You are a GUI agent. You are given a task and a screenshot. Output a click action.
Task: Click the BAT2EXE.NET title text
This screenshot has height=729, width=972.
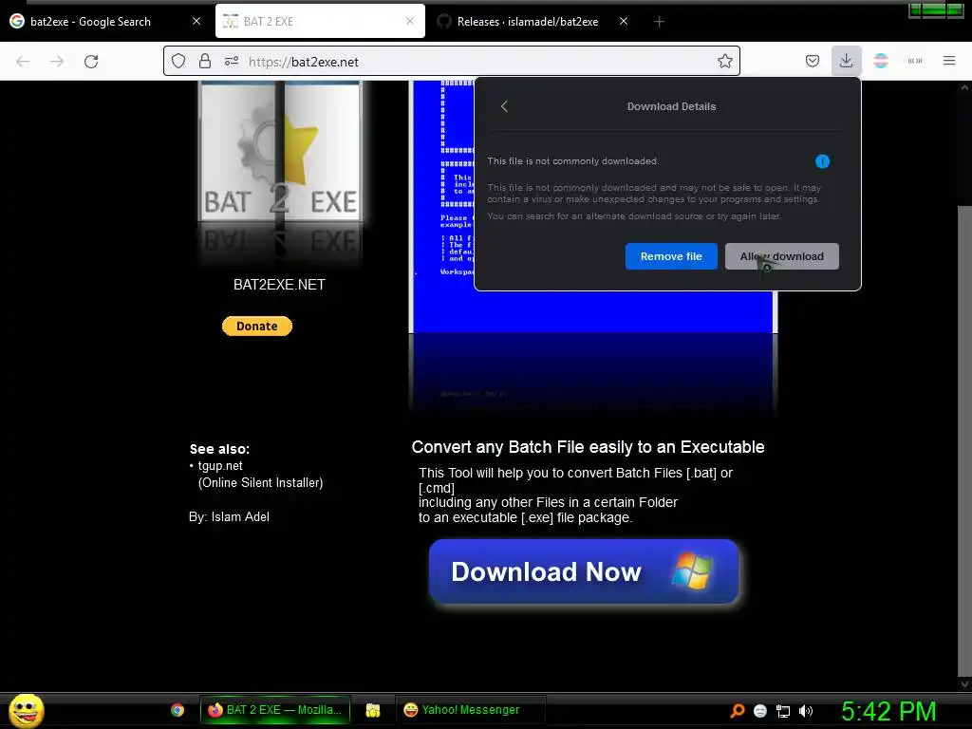280,285
